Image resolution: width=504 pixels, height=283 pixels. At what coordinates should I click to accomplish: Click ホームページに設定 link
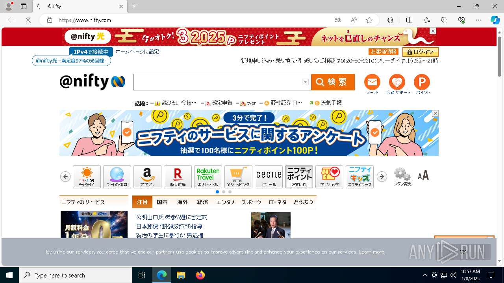tap(137, 51)
